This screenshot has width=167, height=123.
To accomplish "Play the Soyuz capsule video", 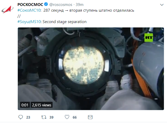I will click(x=91, y=69).
